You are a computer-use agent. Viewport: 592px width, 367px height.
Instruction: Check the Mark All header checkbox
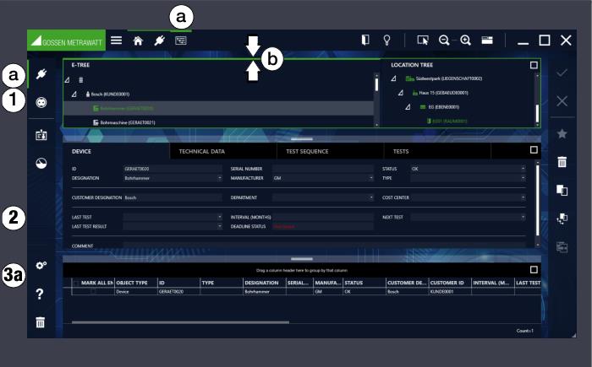76,283
